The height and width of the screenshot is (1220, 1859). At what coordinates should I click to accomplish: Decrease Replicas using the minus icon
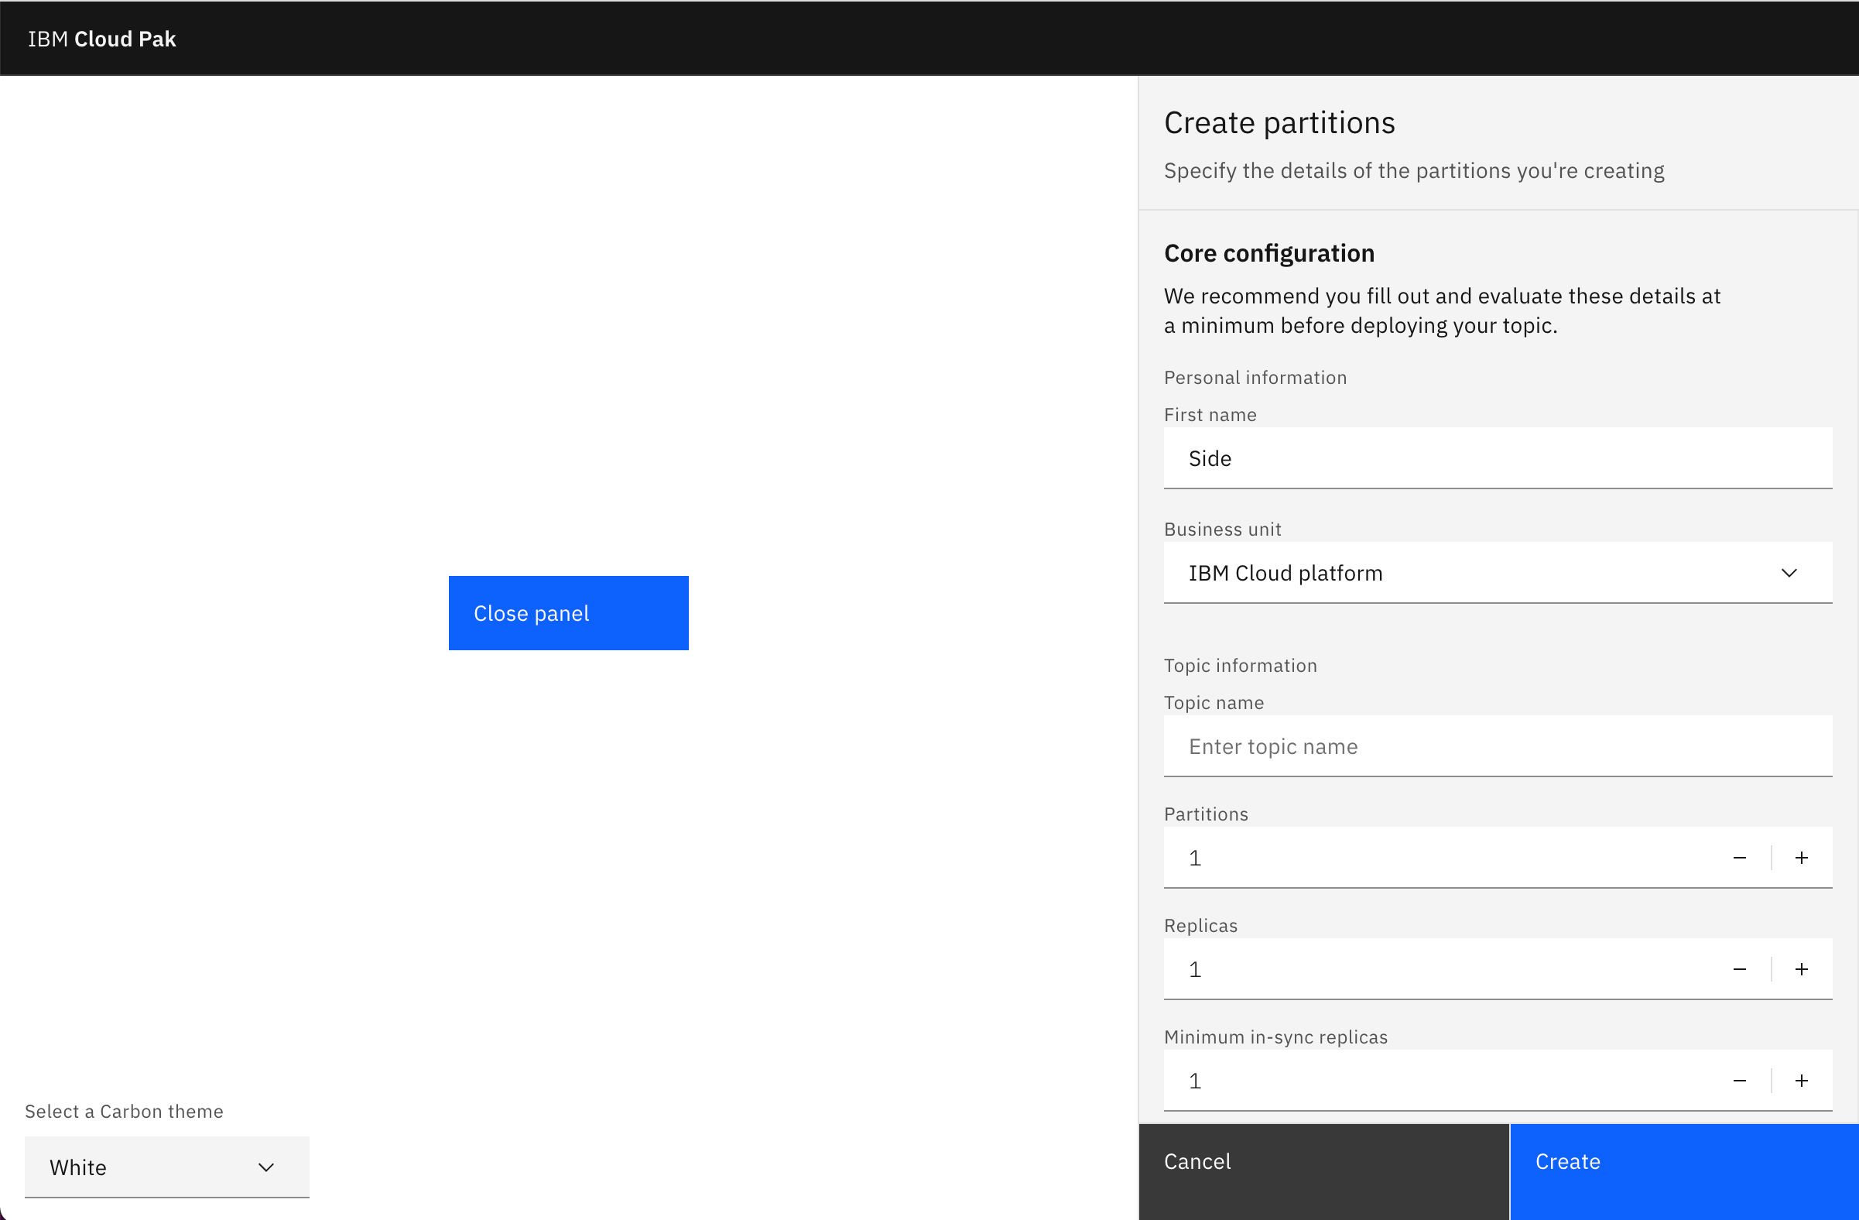point(1739,968)
